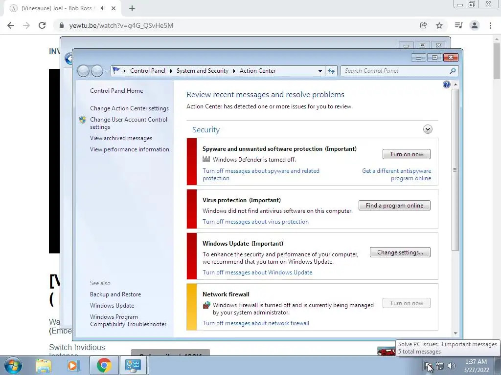
Task: Mute the tab via speaker icon
Action: click(x=103, y=8)
